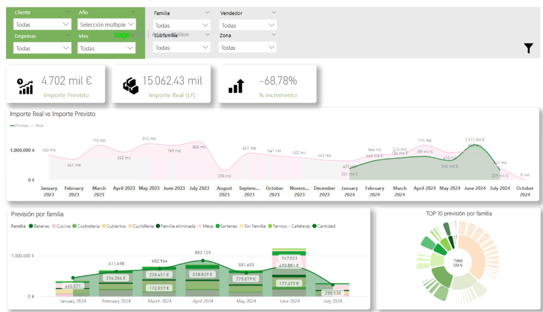
Task: Click the 812 mil May 2023 label
Action: pyautogui.click(x=149, y=138)
